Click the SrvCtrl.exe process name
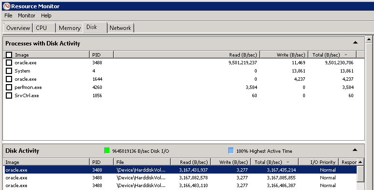The width and height of the screenshot is (374, 190). 27,95
